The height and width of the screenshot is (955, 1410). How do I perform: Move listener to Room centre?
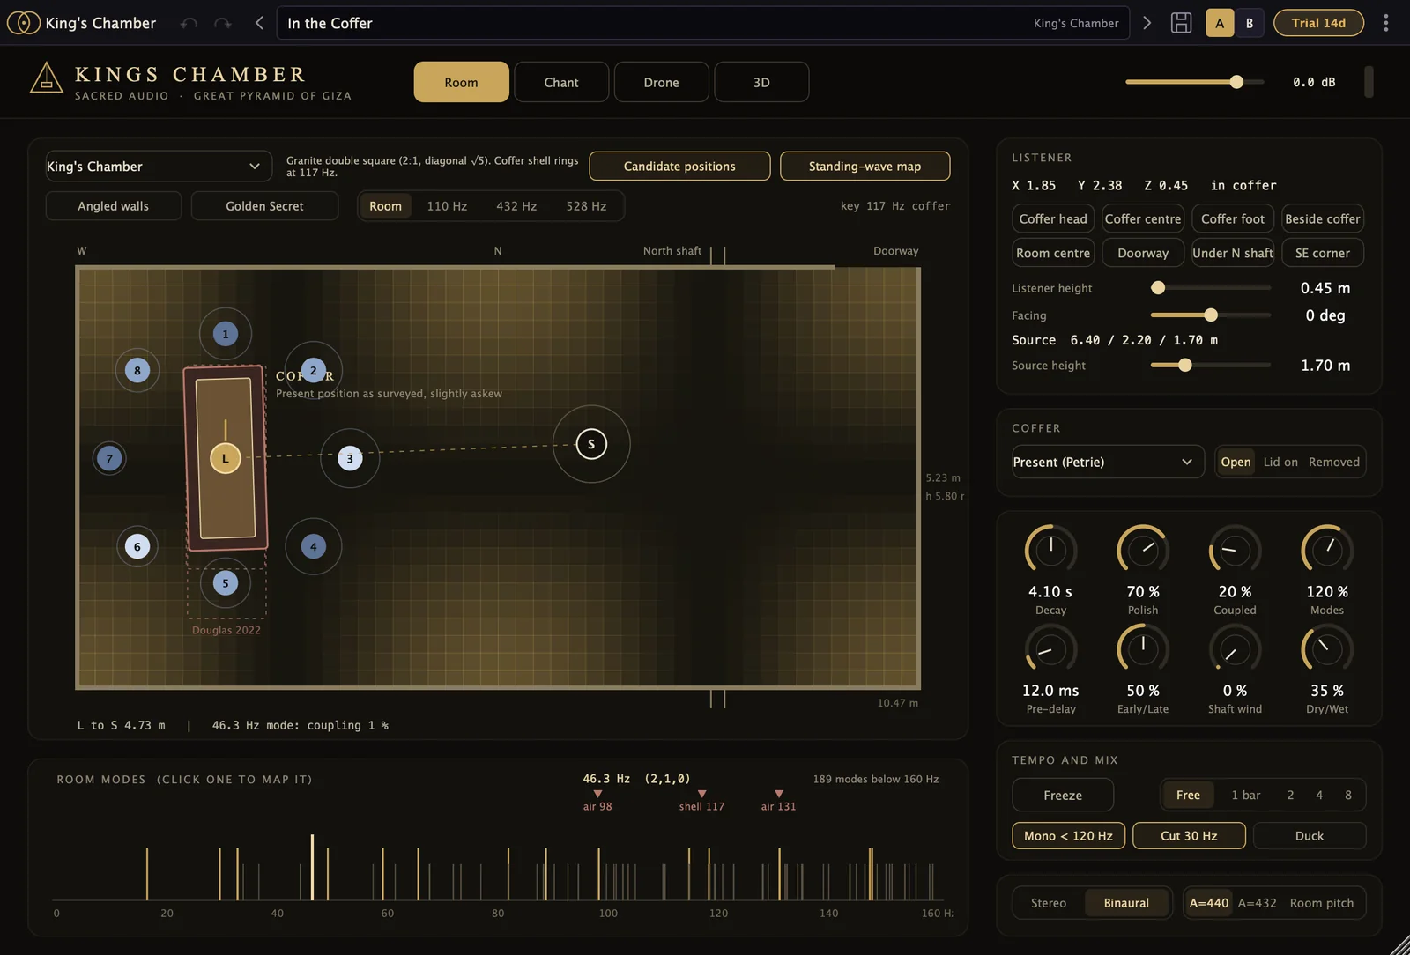click(1053, 253)
